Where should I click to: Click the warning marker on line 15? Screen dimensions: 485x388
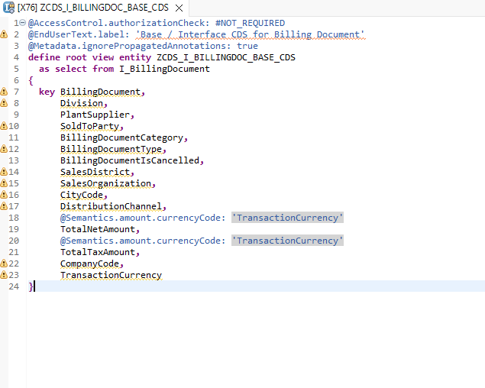(4, 183)
